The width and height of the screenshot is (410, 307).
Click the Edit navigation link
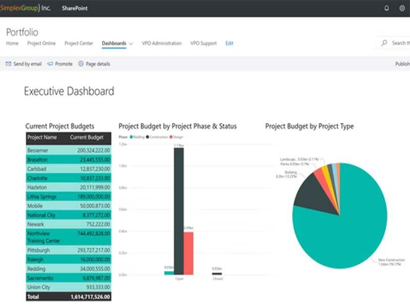pyautogui.click(x=229, y=43)
